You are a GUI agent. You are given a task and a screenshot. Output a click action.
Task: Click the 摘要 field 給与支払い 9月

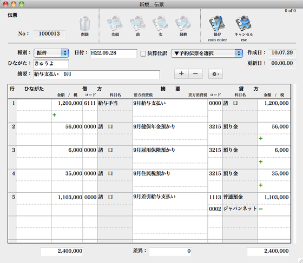tap(97, 75)
